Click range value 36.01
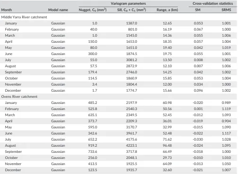This screenshot has width=238, height=174. point(167,121)
